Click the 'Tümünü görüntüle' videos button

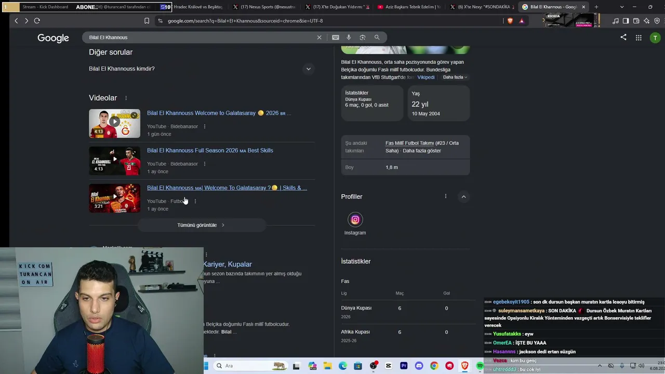coord(202,225)
